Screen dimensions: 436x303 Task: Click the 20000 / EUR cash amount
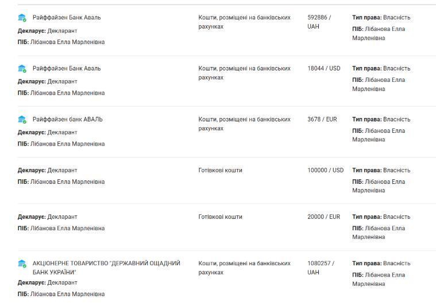click(323, 217)
